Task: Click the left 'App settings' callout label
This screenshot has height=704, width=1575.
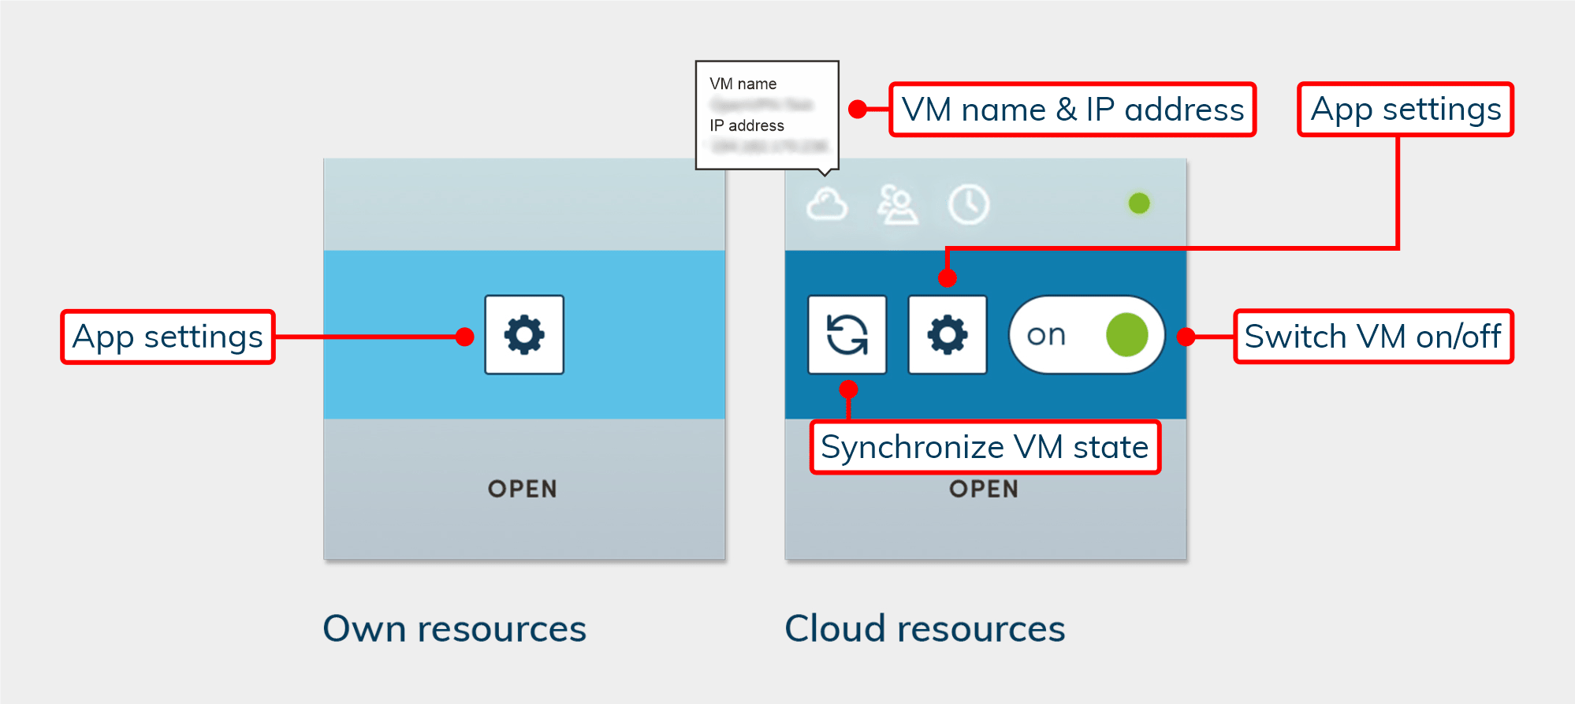Action: [168, 337]
